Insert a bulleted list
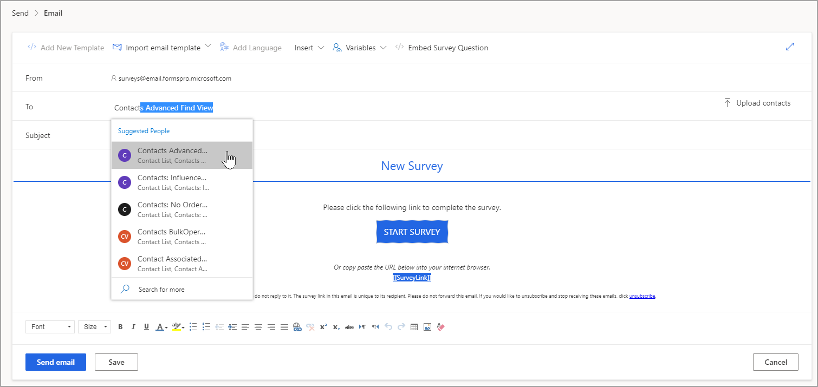Viewport: 818px width, 387px height. click(193, 327)
